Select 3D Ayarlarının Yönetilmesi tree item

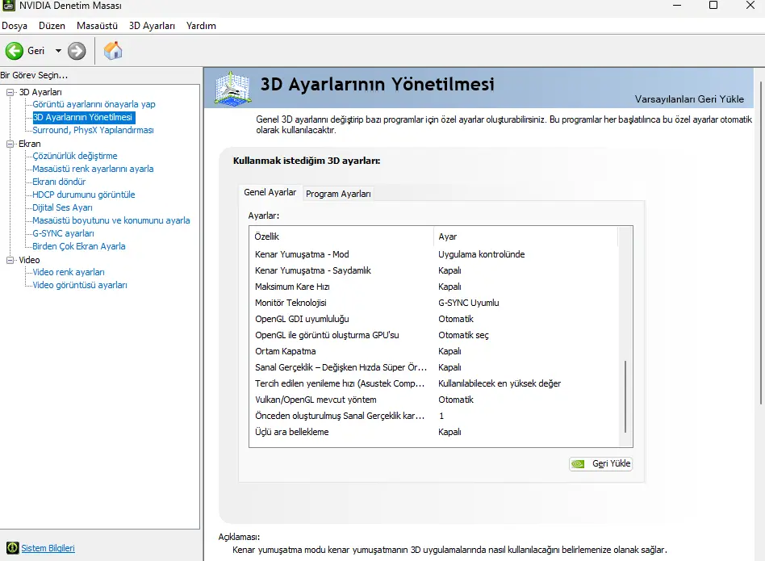82,117
